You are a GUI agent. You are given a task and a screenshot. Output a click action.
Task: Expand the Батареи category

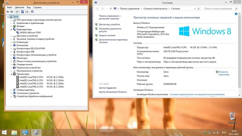[x=11, y=26]
